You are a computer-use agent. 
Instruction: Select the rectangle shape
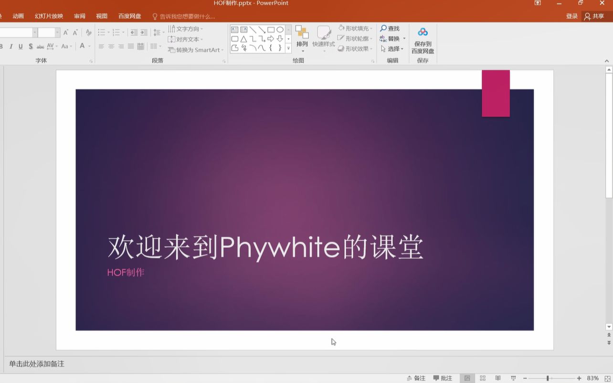[x=271, y=30]
